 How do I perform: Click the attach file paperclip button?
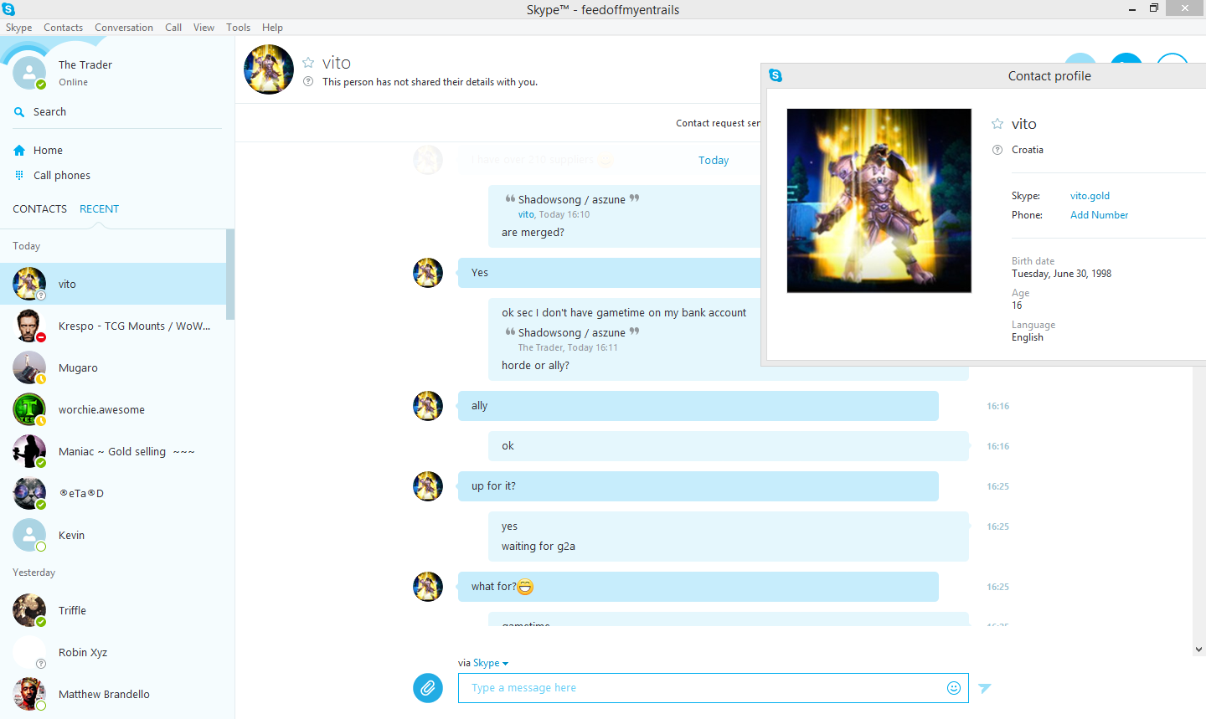coord(428,688)
